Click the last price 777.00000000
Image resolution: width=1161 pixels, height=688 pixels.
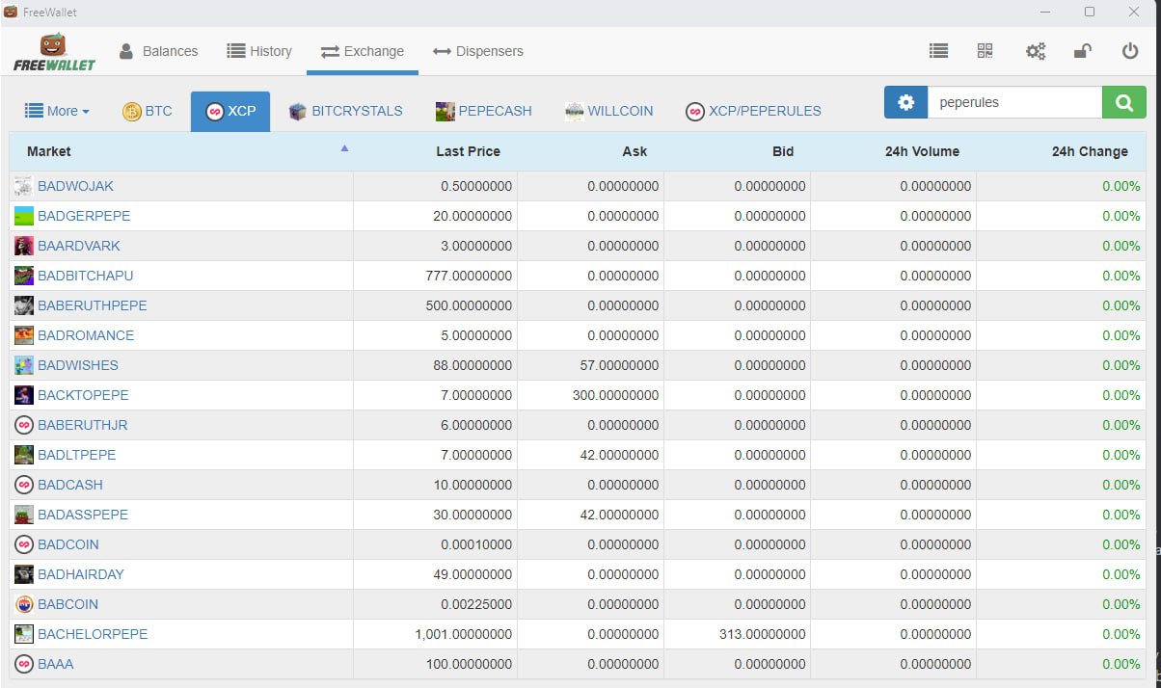point(469,276)
